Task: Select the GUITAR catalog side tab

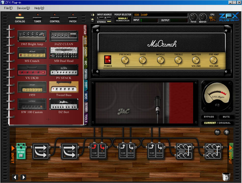Action: 85,30
